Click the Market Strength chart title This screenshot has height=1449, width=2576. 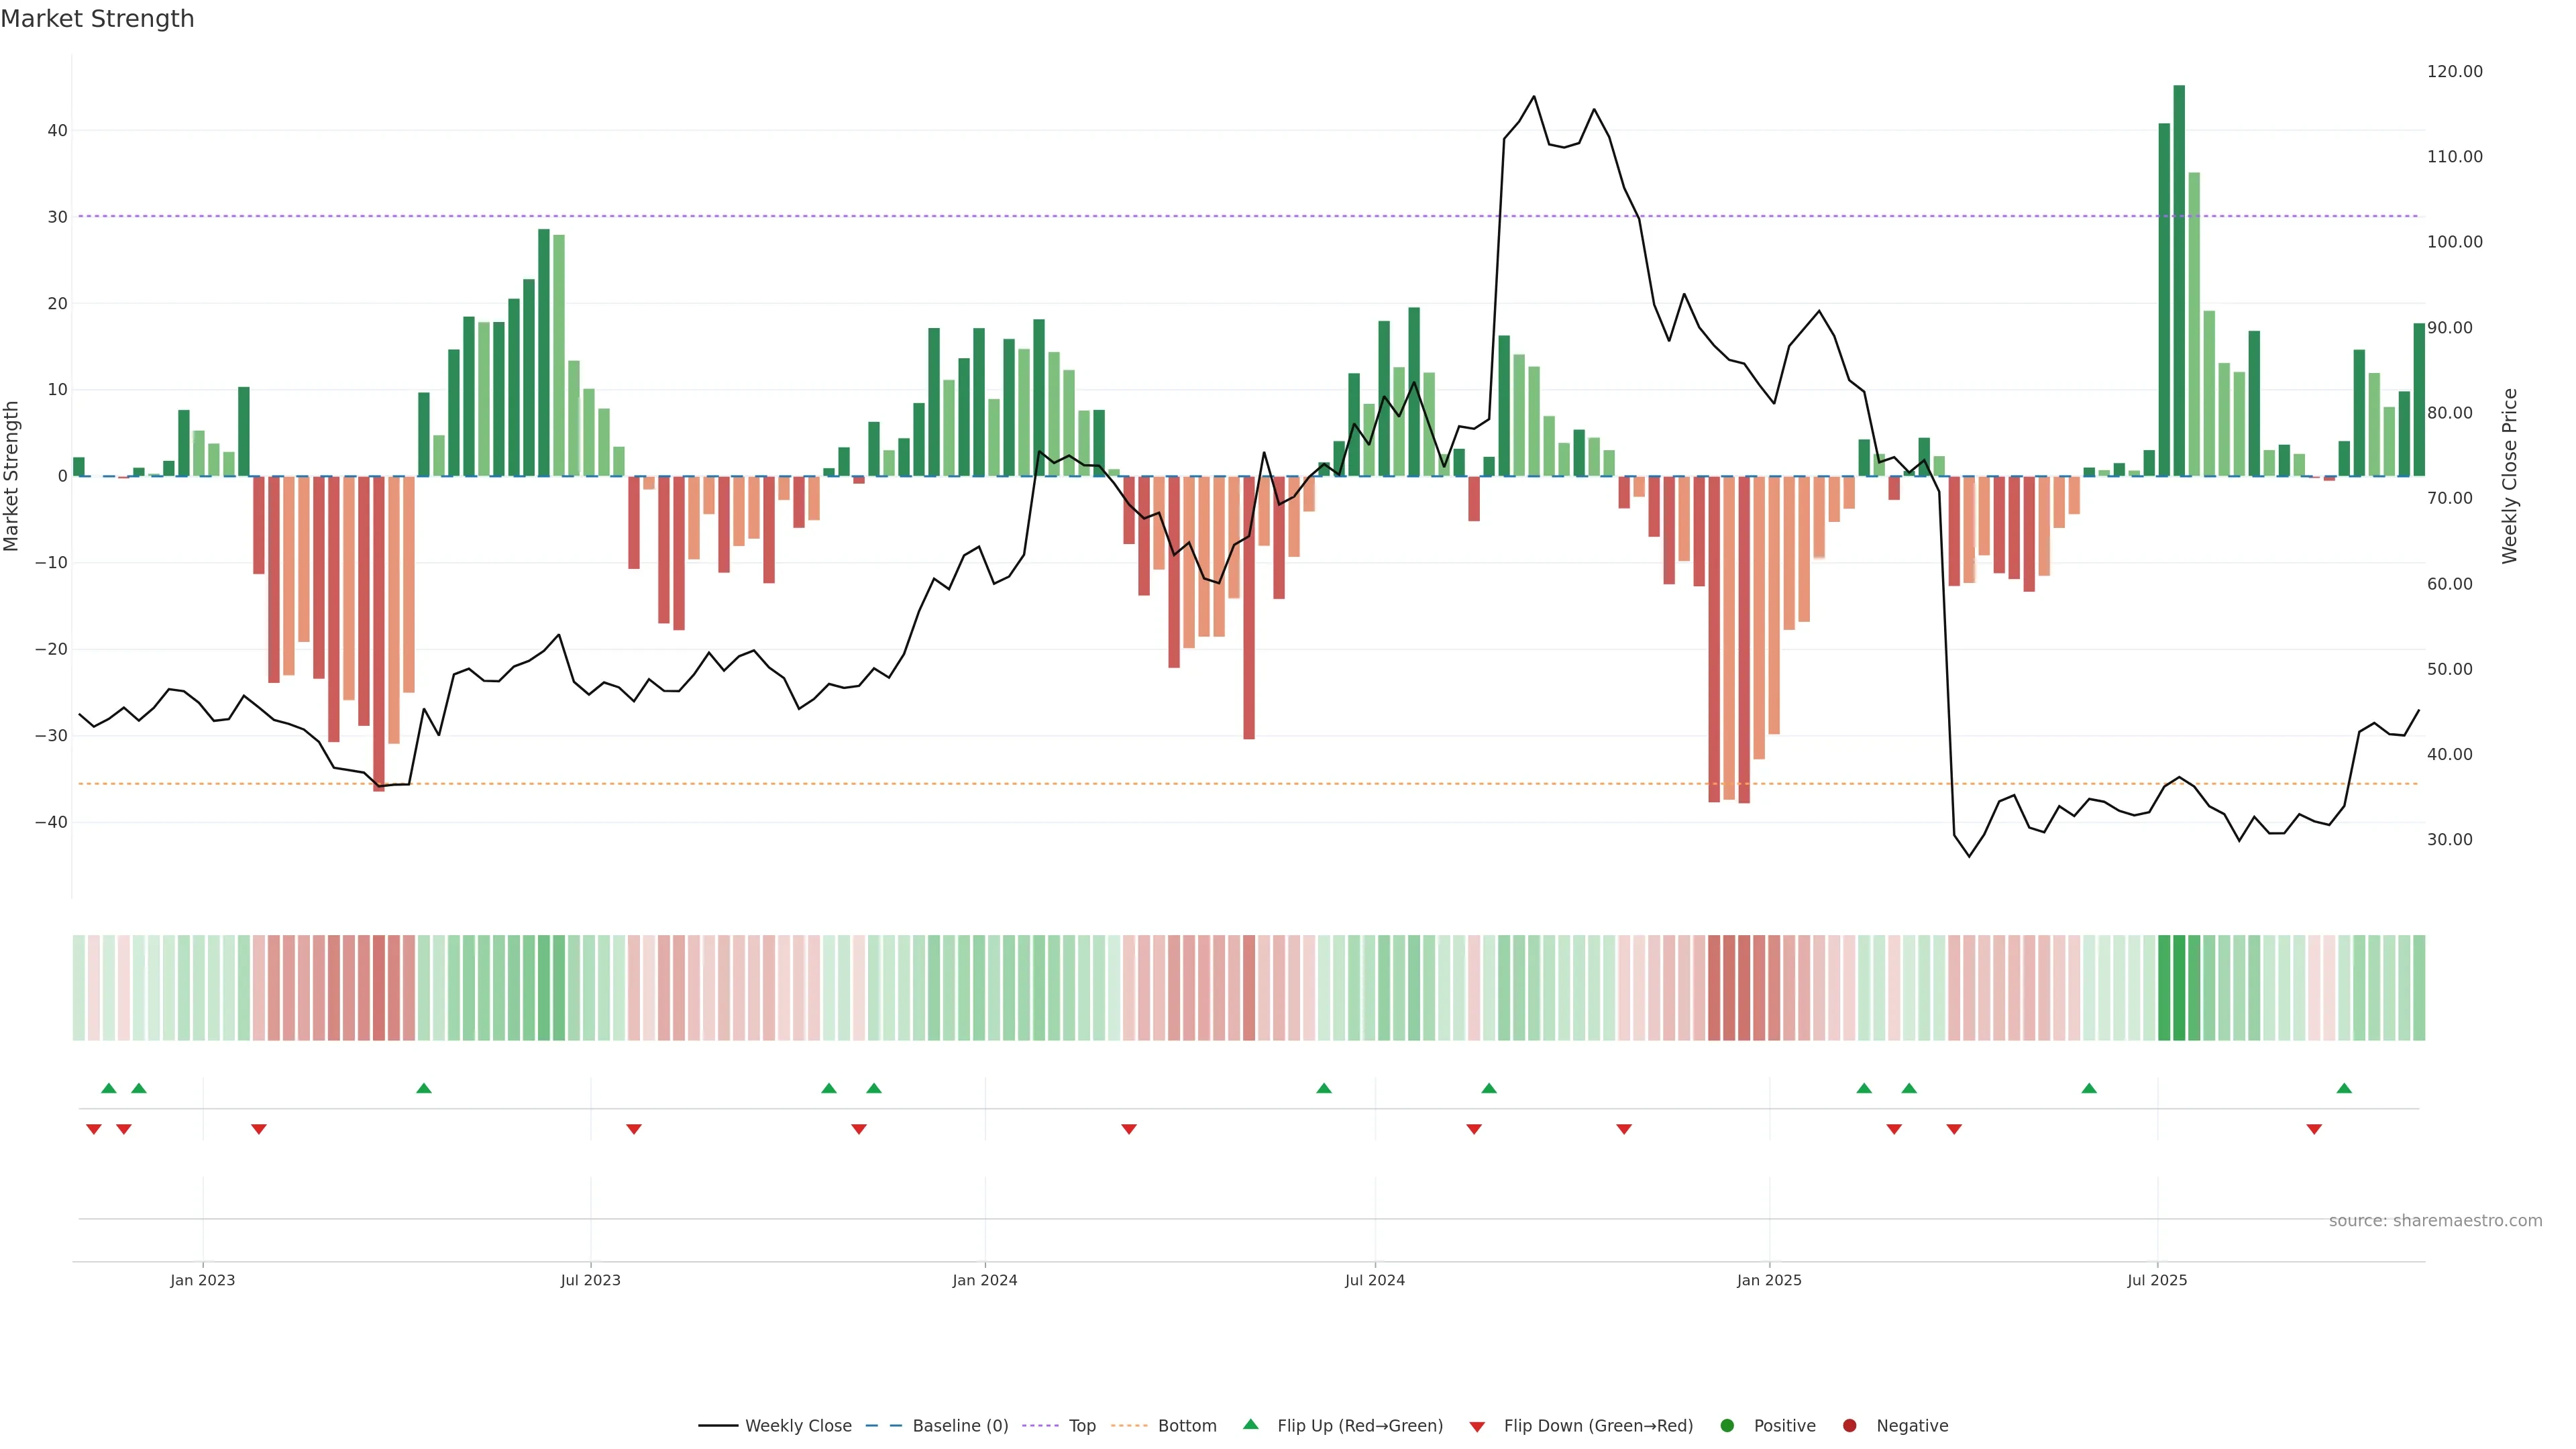[x=97, y=19]
